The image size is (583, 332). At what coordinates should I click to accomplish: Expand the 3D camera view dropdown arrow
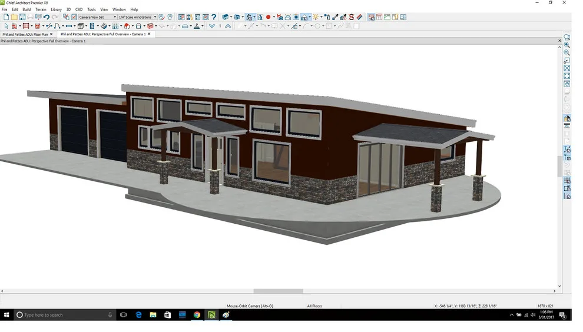coord(231,17)
